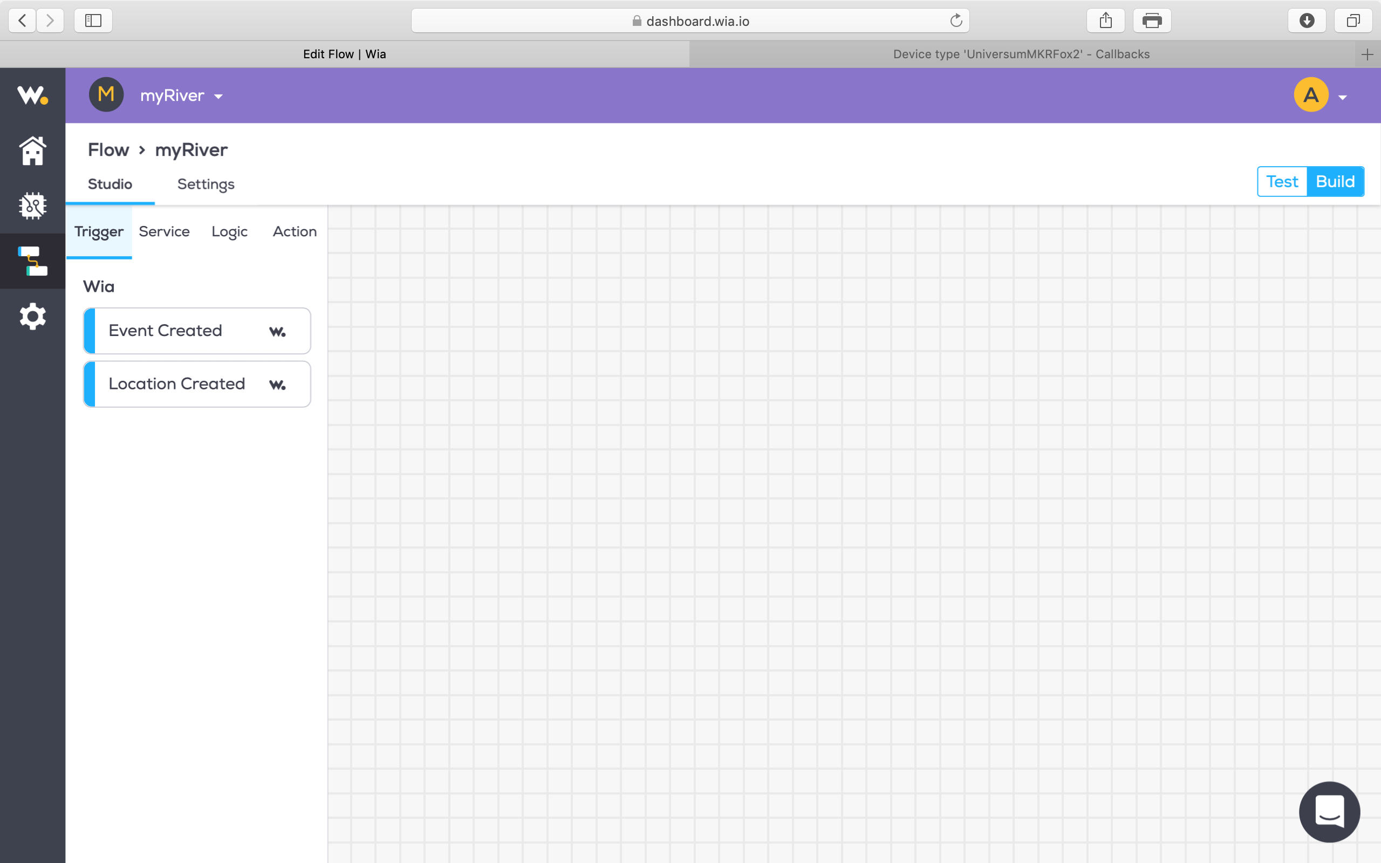Viewport: 1381px width, 863px height.
Task: Open the Settings tab of flow
Action: tap(206, 184)
